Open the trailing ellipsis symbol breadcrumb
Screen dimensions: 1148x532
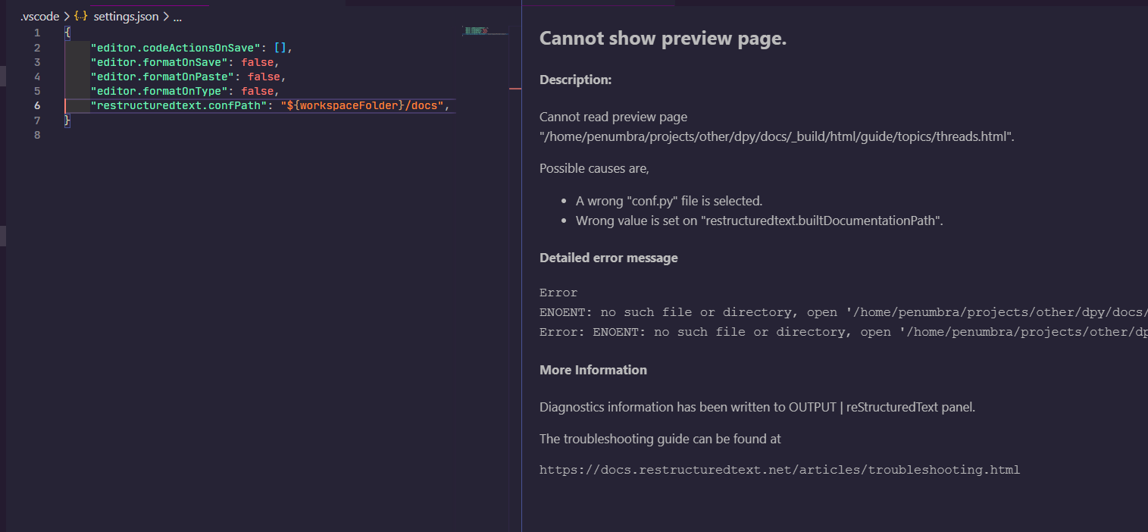(176, 15)
